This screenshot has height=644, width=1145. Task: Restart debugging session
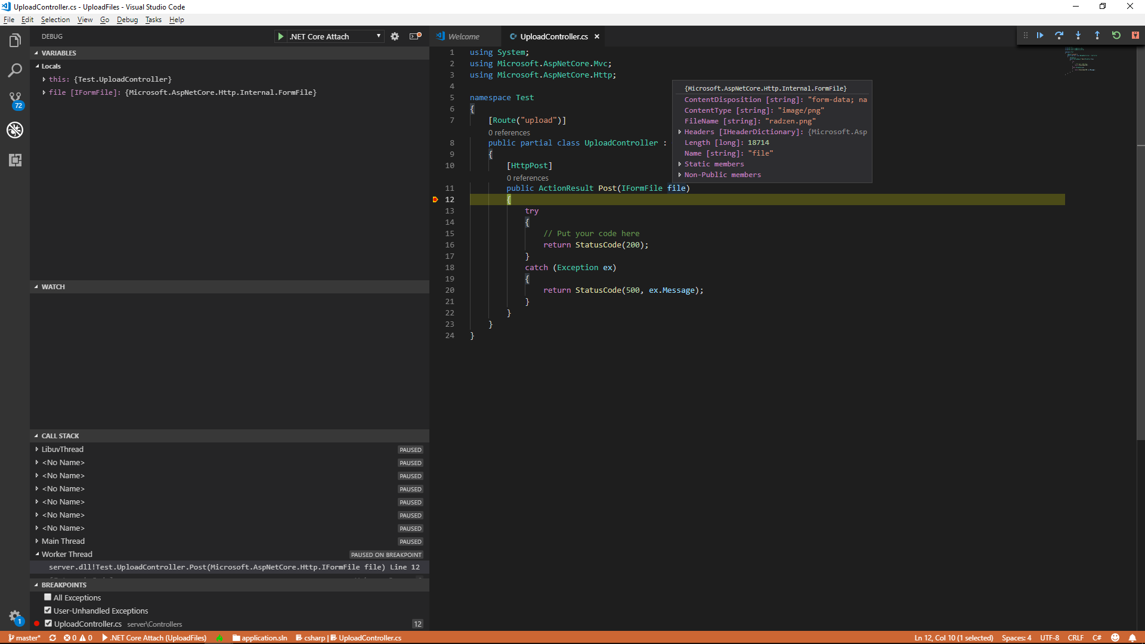click(x=1116, y=35)
